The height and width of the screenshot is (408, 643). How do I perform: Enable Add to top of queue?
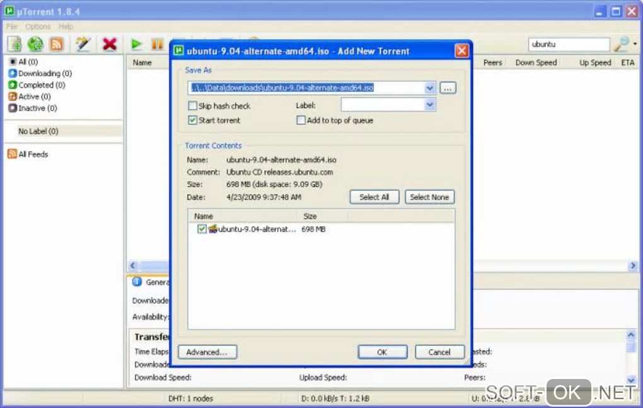click(x=301, y=120)
